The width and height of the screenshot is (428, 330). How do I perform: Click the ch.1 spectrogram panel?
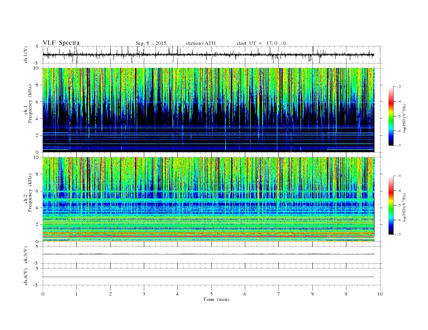coord(209,110)
